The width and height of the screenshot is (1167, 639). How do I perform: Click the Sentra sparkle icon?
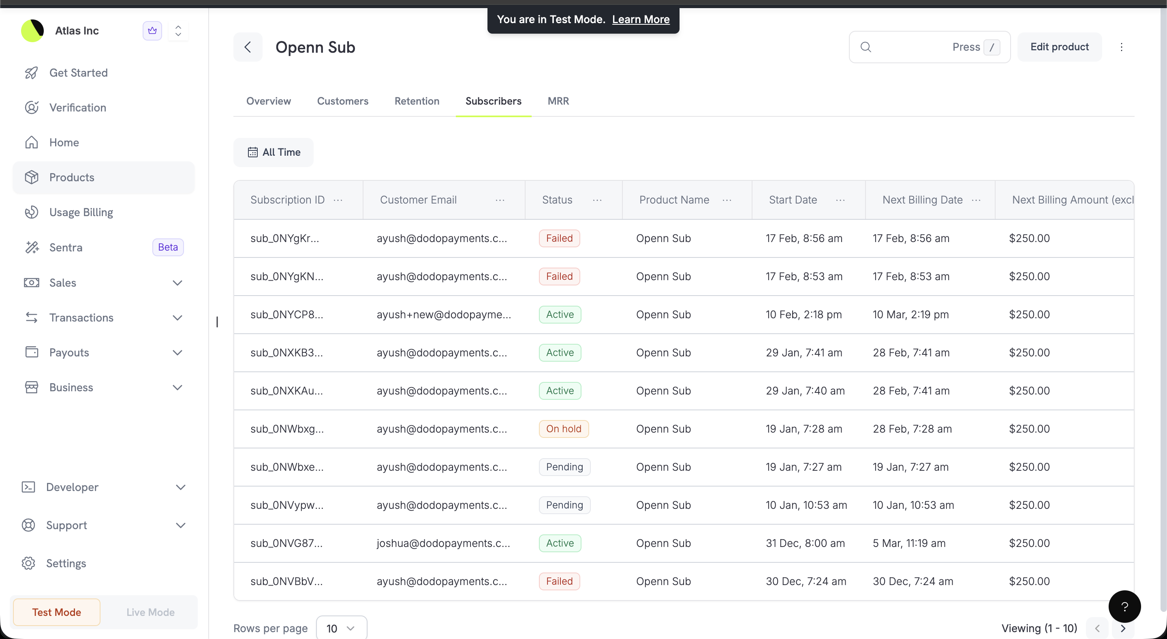(x=32, y=247)
